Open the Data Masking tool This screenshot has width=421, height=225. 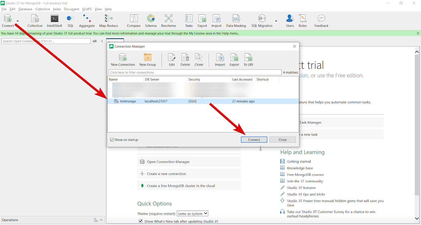tap(236, 21)
